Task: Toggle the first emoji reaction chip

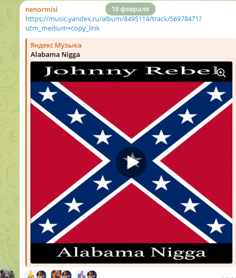Action: pyautogui.click(x=35, y=274)
